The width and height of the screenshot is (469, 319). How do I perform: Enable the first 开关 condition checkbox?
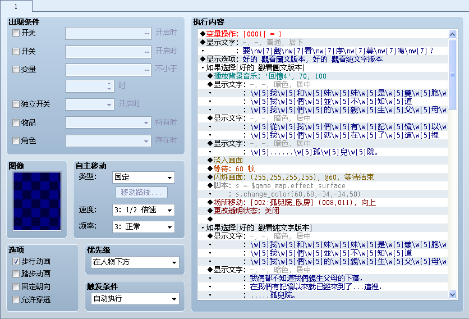click(16, 33)
